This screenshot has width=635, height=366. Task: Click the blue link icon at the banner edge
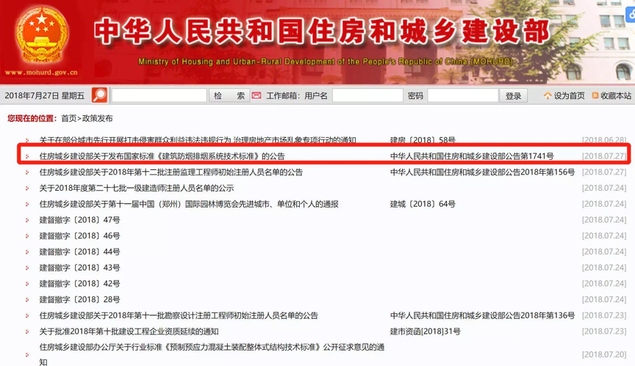pos(631,15)
